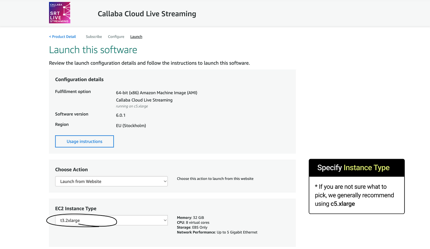Click 'Choose this action to launch from this website'
Image resolution: width=430 pixels, height=249 pixels.
pyautogui.click(x=215, y=179)
